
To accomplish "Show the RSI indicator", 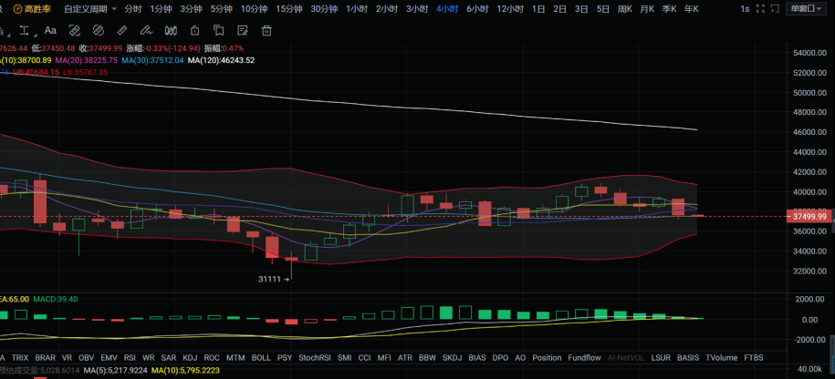I will (x=130, y=358).
